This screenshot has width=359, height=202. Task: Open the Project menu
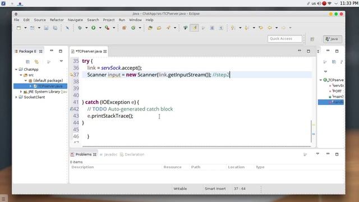pyautogui.click(x=109, y=20)
